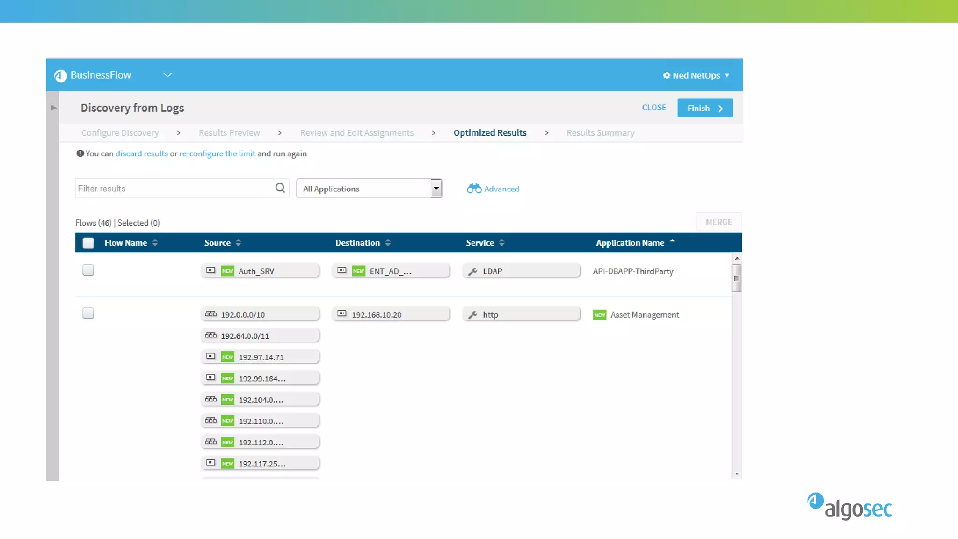
Task: Click the gear icon beside Ned NetOps
Action: (667, 75)
